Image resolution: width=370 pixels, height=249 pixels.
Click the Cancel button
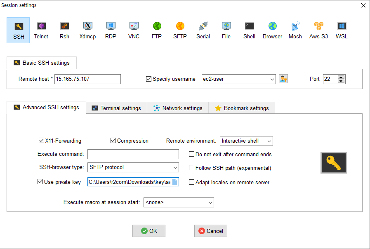[211, 231]
